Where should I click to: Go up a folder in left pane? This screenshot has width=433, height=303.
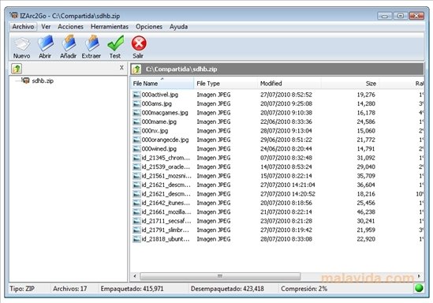(x=17, y=69)
